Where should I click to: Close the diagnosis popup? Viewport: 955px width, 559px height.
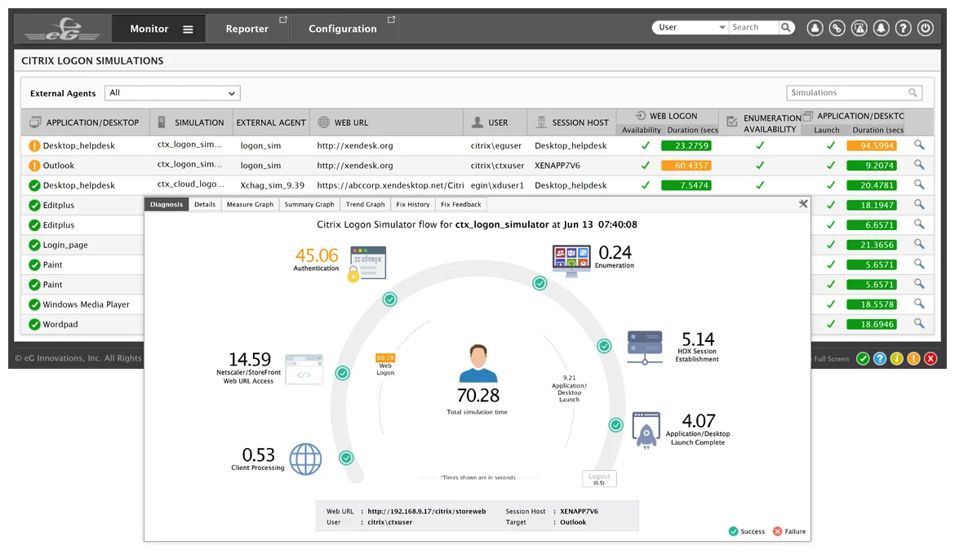click(x=803, y=204)
